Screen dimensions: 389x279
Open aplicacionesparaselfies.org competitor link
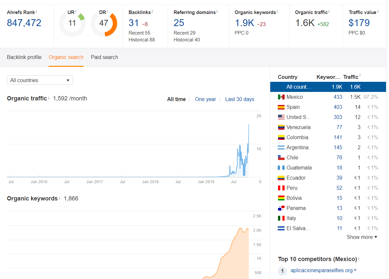[x=321, y=270]
